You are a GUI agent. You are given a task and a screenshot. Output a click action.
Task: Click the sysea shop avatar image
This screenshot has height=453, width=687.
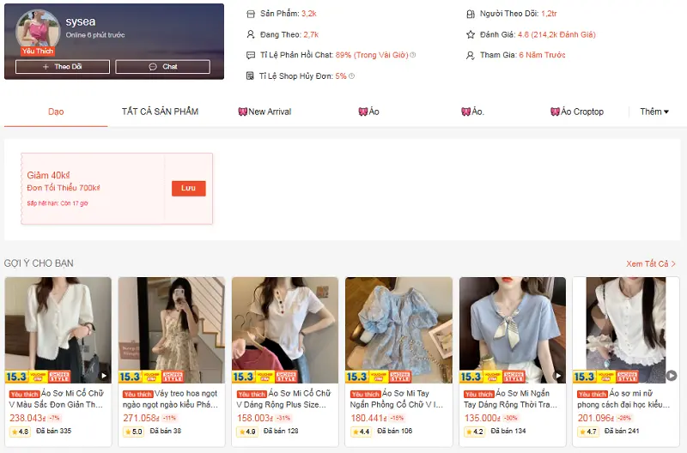[x=38, y=30]
